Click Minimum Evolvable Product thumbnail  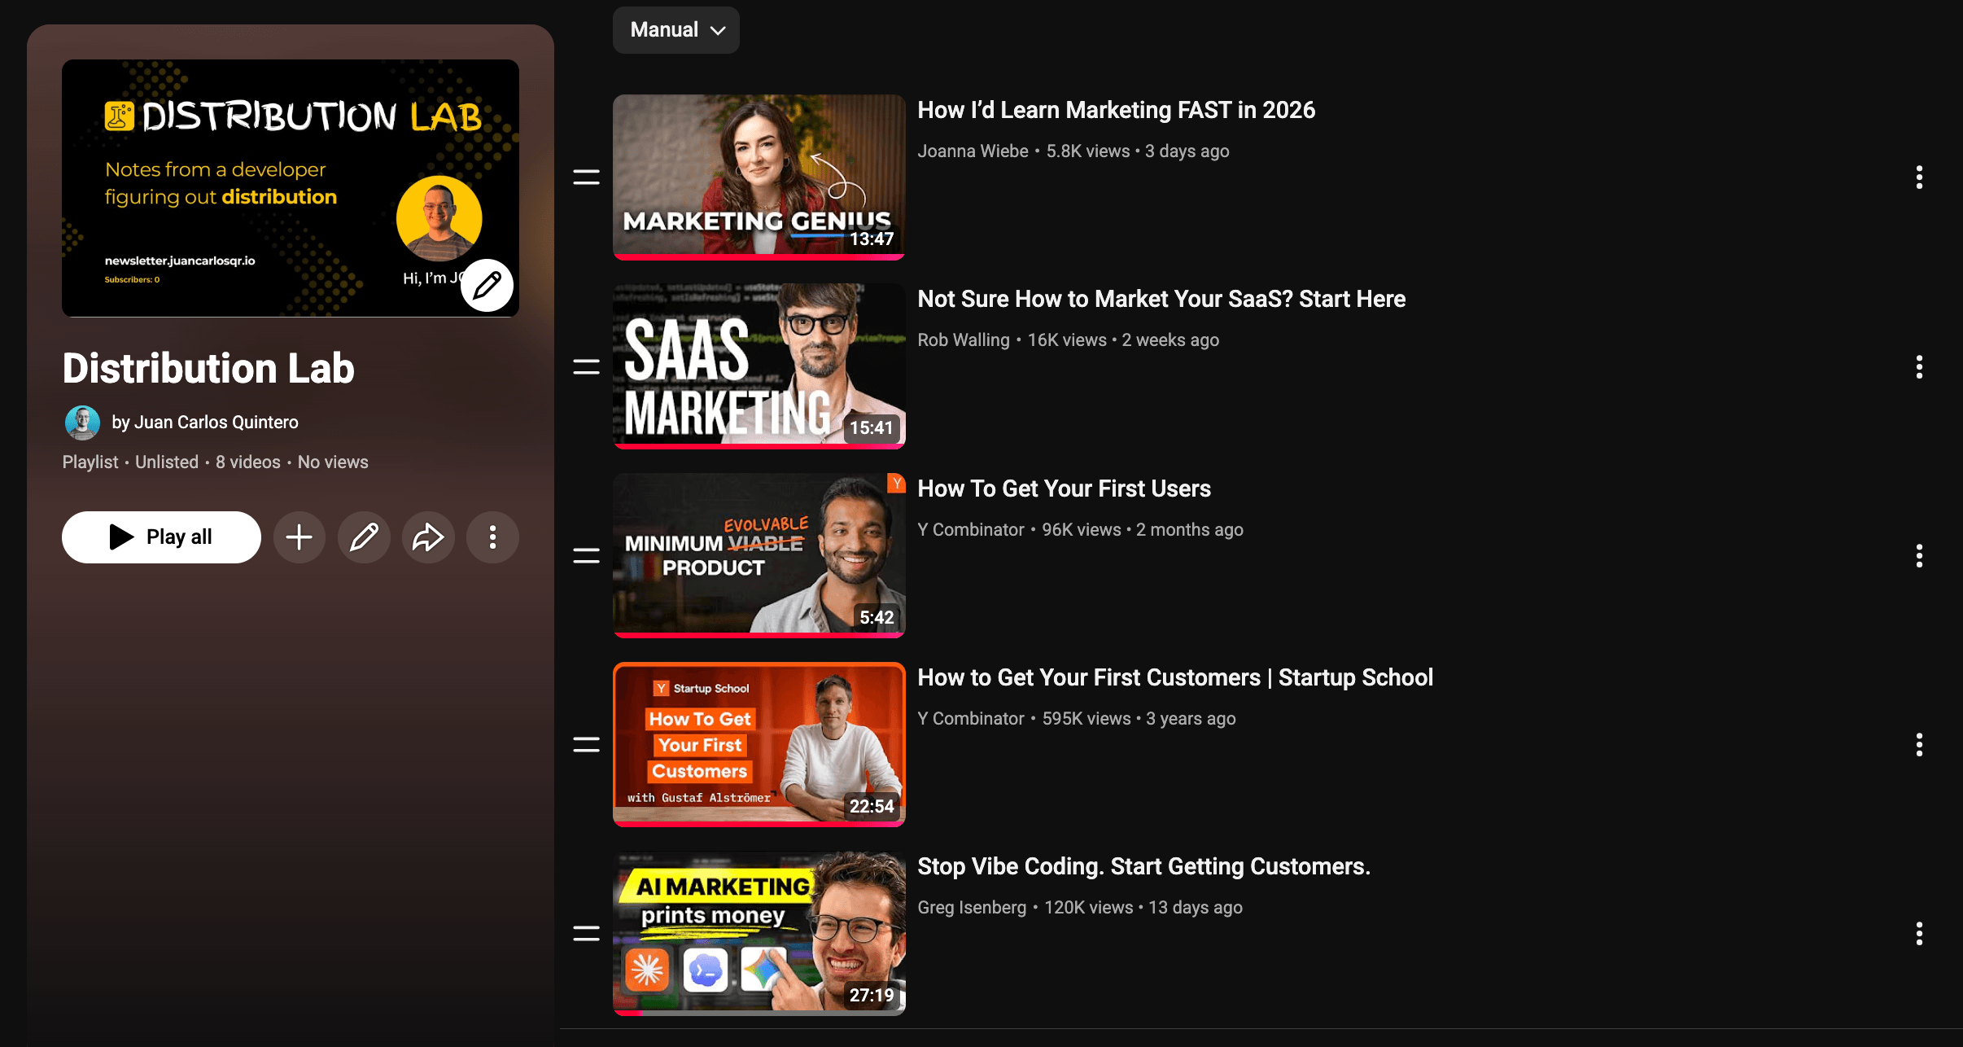[x=759, y=554]
